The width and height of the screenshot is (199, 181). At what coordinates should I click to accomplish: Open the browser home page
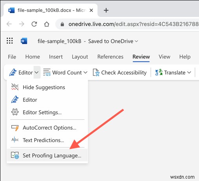tap(47, 24)
